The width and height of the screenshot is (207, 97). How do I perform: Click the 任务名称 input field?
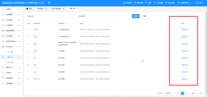coord(55,16)
